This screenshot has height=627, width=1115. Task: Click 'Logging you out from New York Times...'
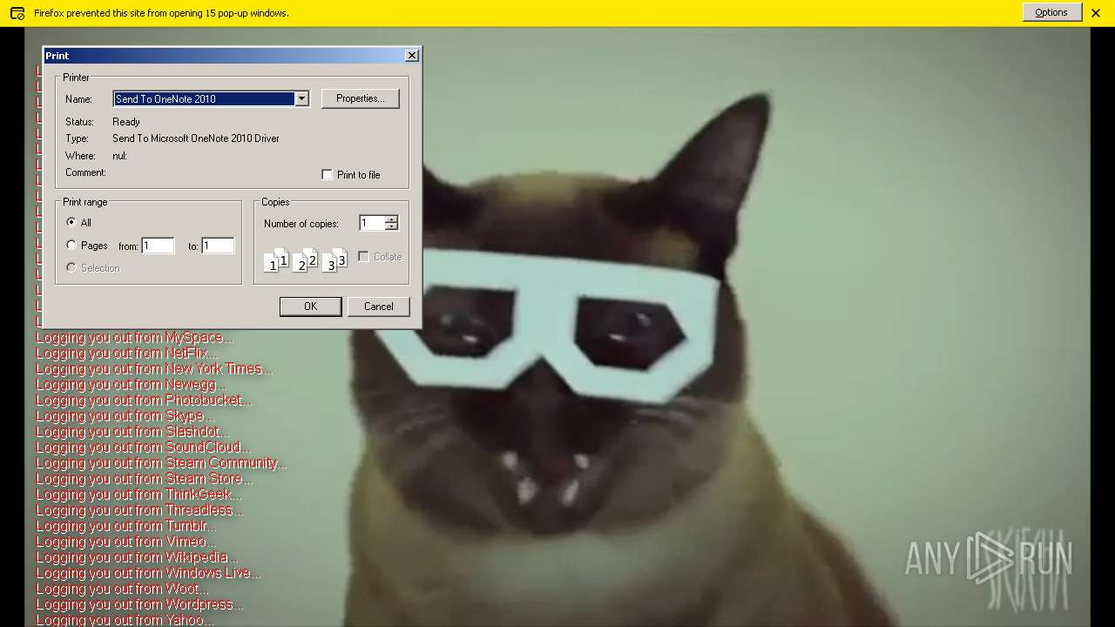click(x=154, y=368)
